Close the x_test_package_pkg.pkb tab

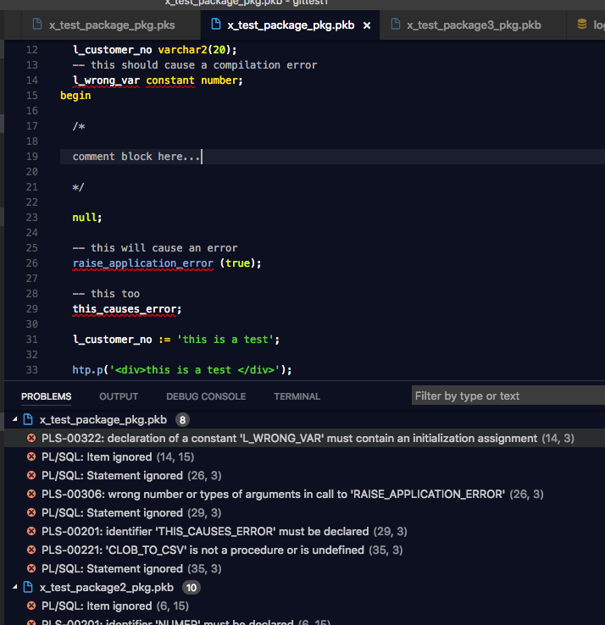click(x=367, y=25)
